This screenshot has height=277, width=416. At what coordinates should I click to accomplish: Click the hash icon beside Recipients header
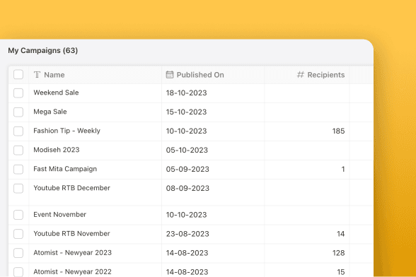300,75
